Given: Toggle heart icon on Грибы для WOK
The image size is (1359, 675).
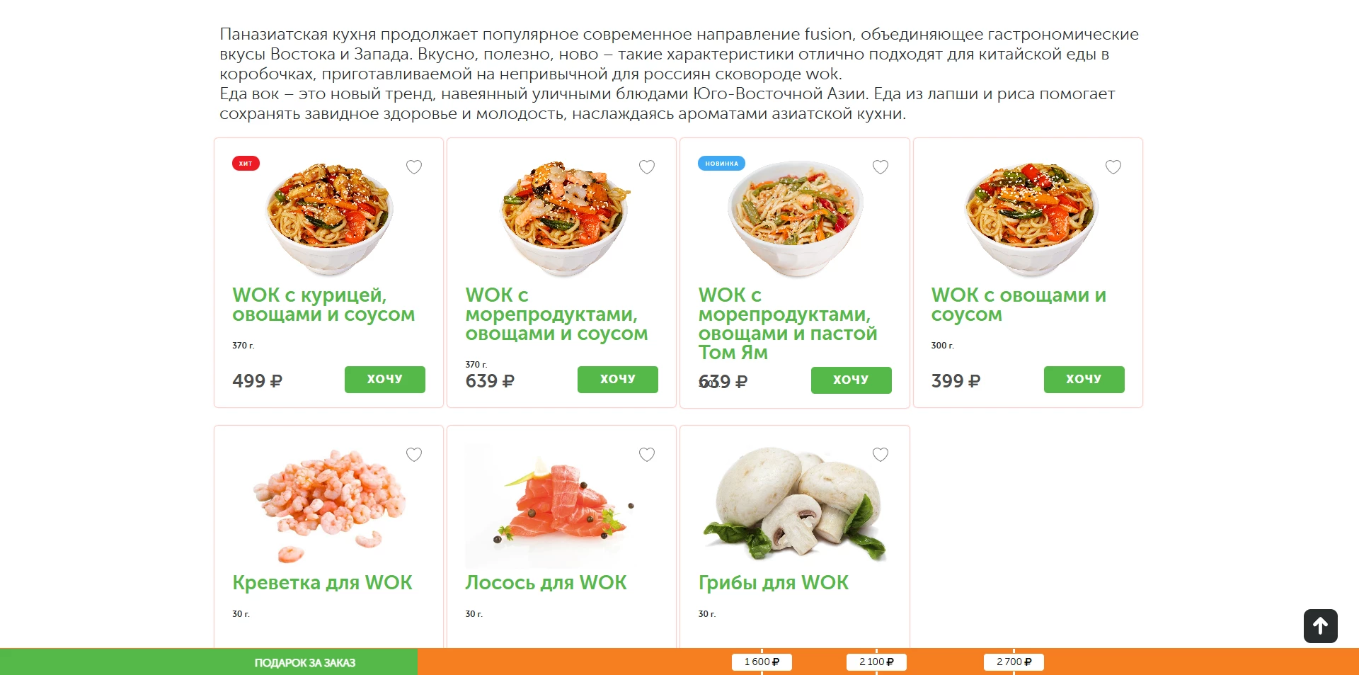Looking at the screenshot, I should pos(881,455).
